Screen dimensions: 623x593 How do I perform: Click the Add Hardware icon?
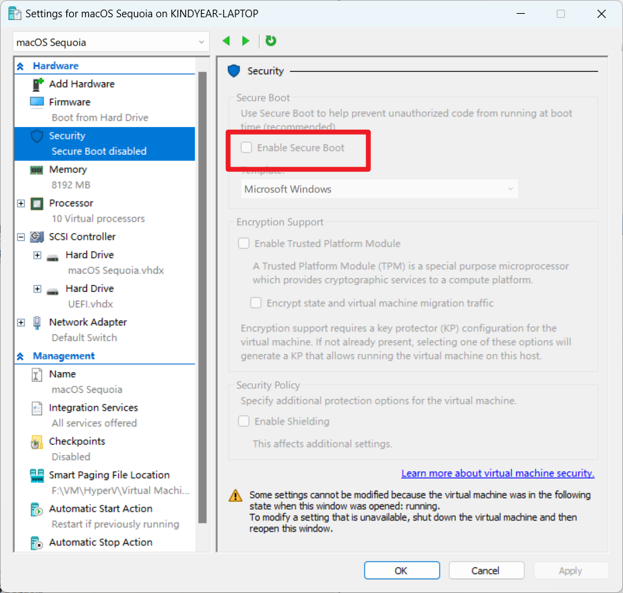point(37,84)
